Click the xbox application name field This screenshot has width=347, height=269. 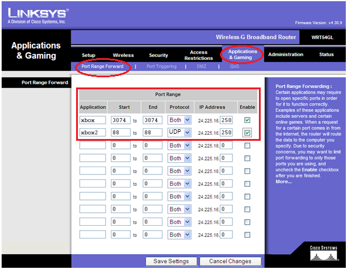(x=92, y=120)
